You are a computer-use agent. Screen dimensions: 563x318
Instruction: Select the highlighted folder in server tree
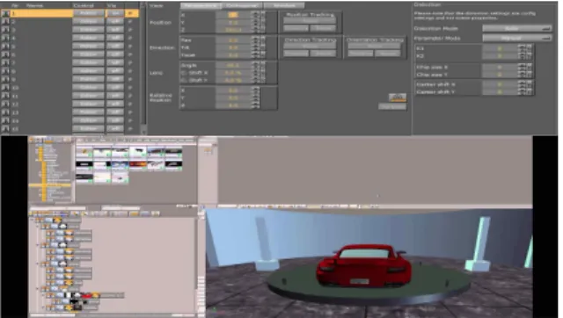pyautogui.click(x=50, y=185)
